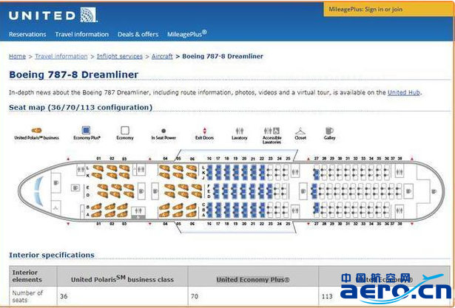The height and width of the screenshot is (308, 455).
Task: Click the nose galley icon in seat map
Action: 56,183
